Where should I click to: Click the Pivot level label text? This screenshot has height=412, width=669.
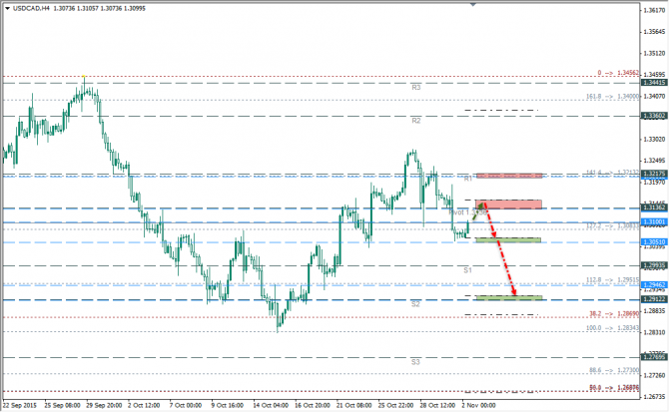pyautogui.click(x=467, y=212)
